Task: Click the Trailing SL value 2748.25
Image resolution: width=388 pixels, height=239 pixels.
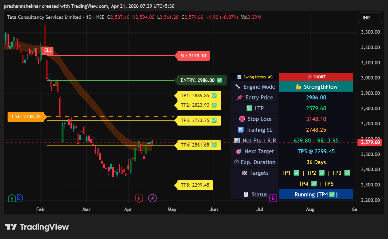Action: point(316,130)
